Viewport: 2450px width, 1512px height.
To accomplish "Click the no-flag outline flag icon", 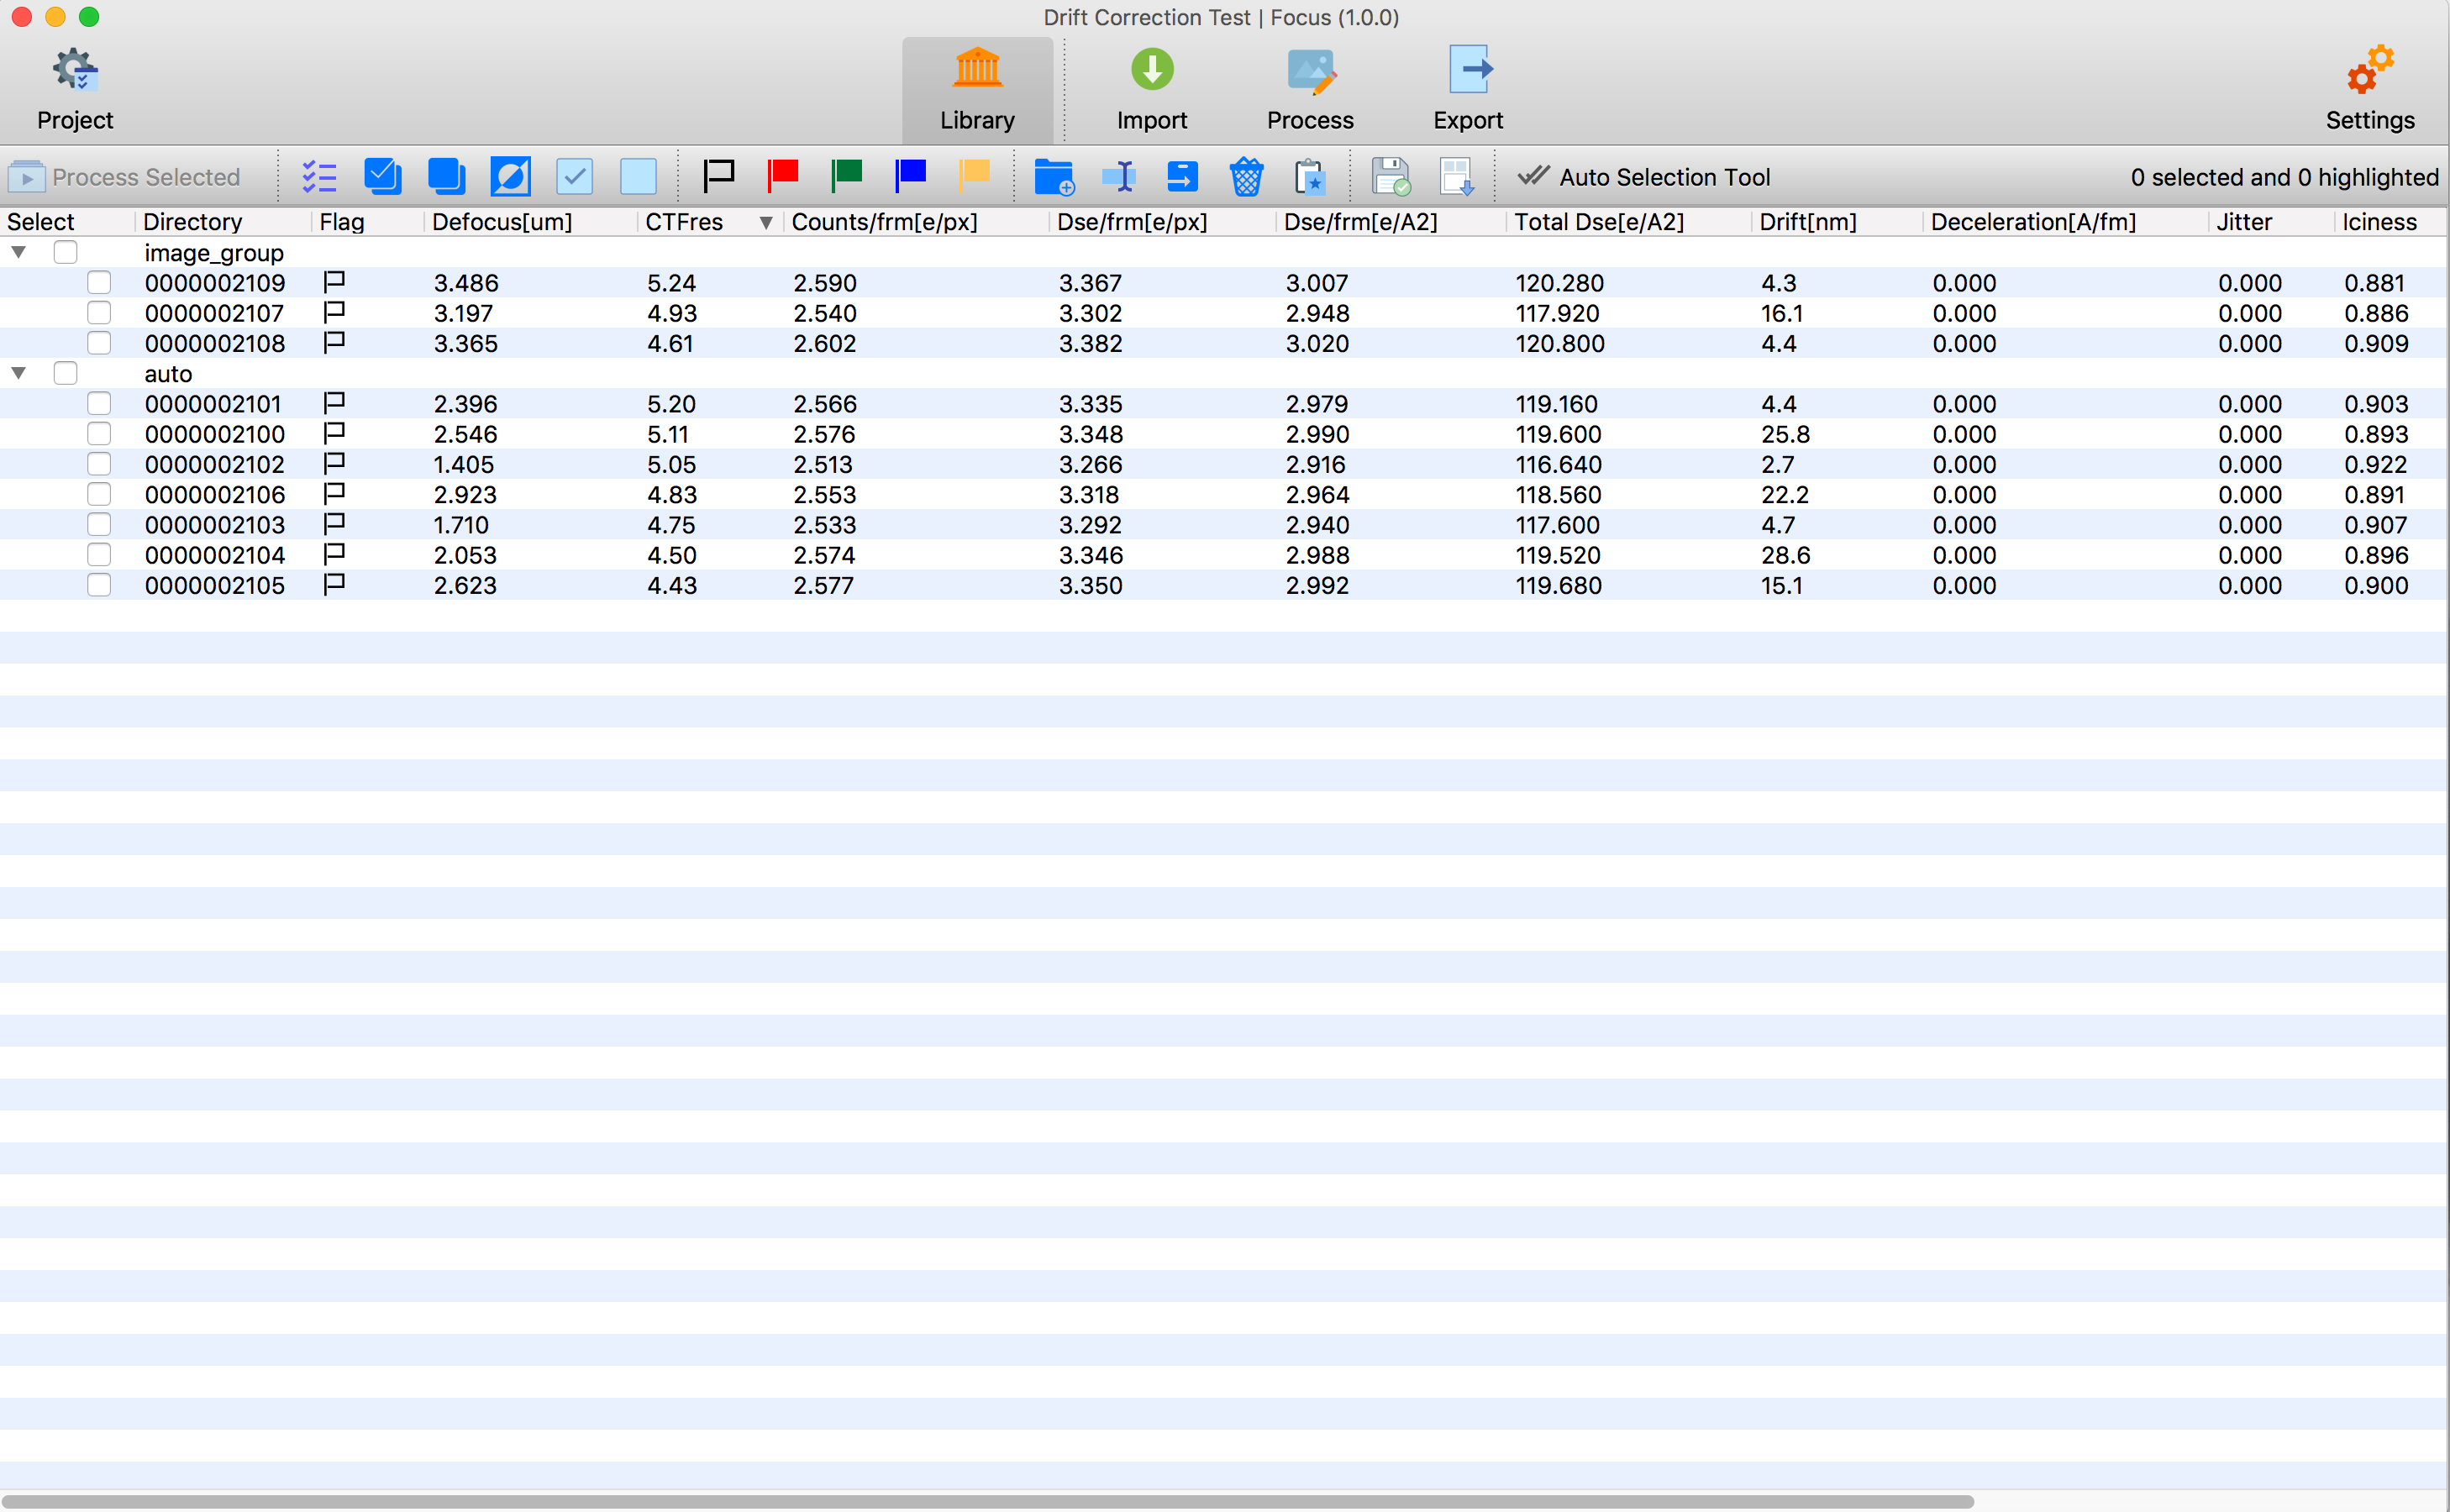I will click(718, 177).
